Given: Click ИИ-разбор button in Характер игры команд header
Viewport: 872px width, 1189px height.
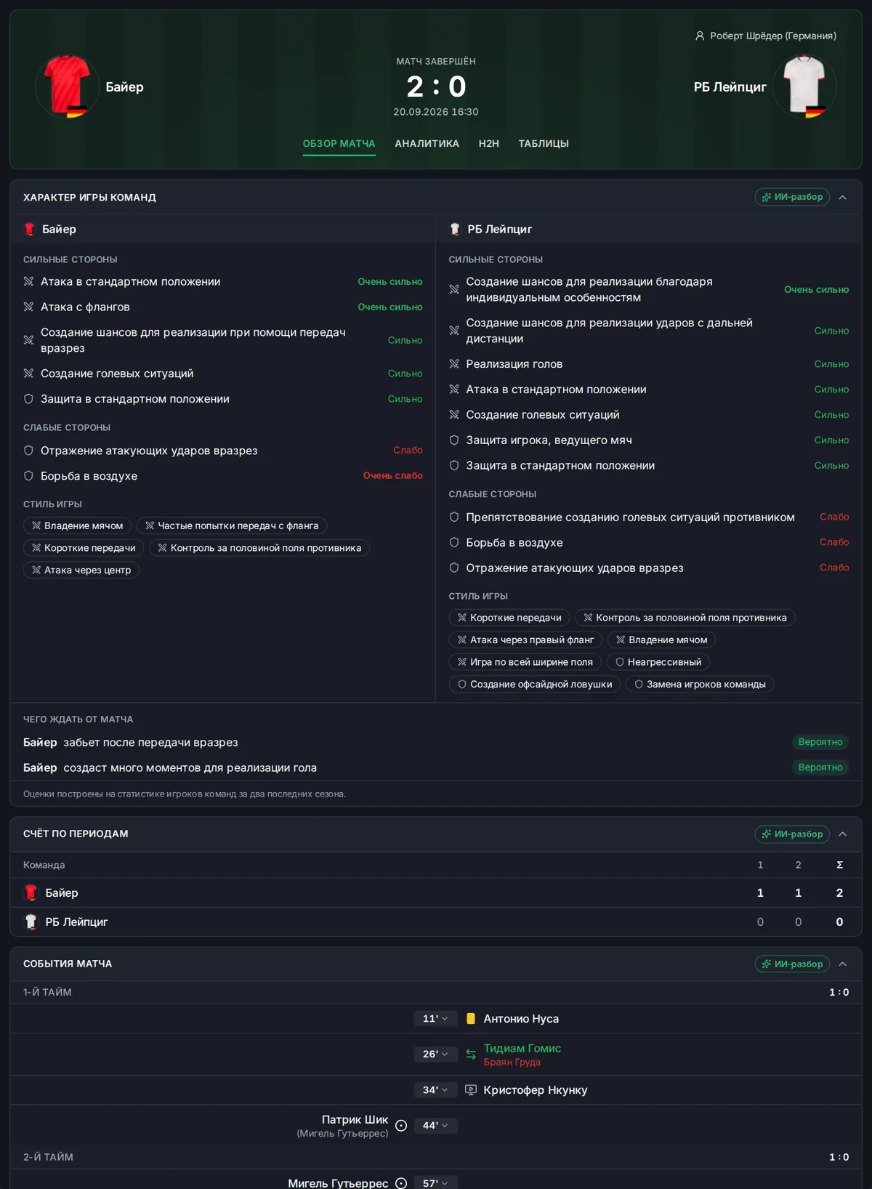Looking at the screenshot, I should 792,197.
